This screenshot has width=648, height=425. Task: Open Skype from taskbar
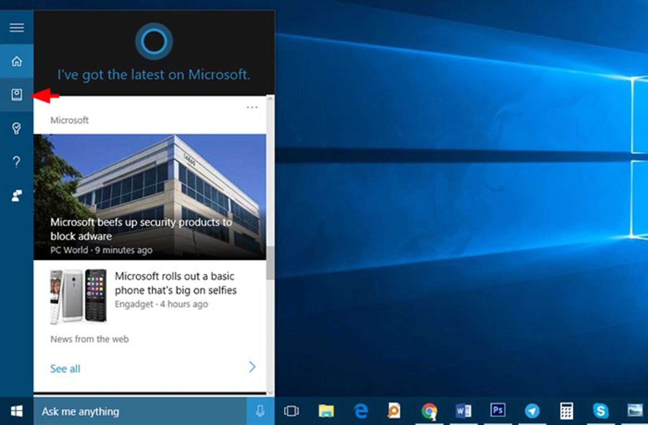pyautogui.click(x=601, y=411)
